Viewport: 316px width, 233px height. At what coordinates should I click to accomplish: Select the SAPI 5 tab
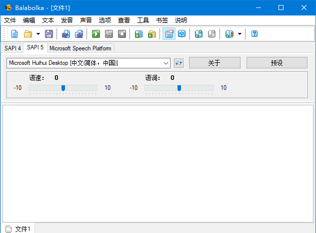click(35, 47)
